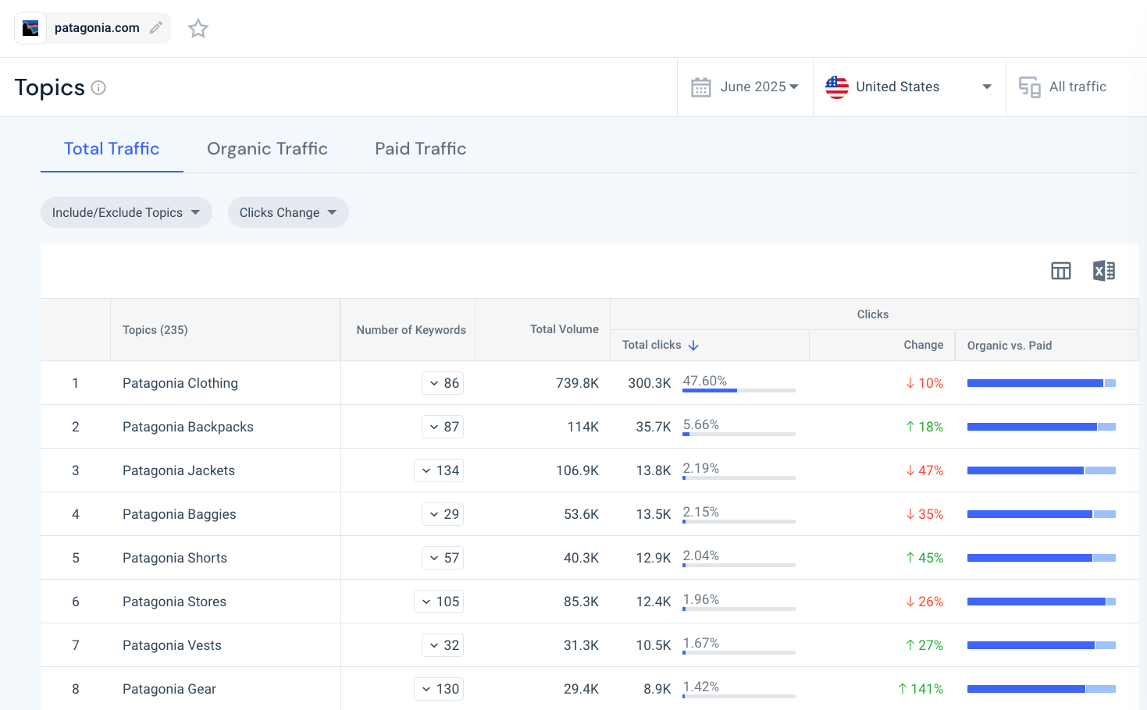Click the devices icon beside All traffic

1030,87
